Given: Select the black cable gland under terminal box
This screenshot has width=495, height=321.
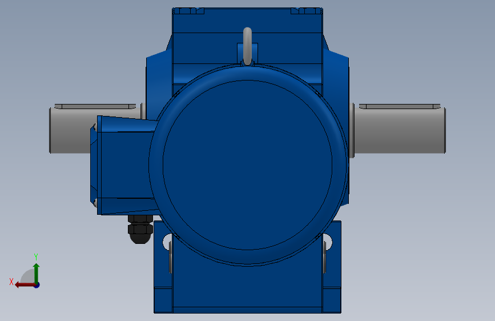Looking at the screenshot, I should 140,230.
